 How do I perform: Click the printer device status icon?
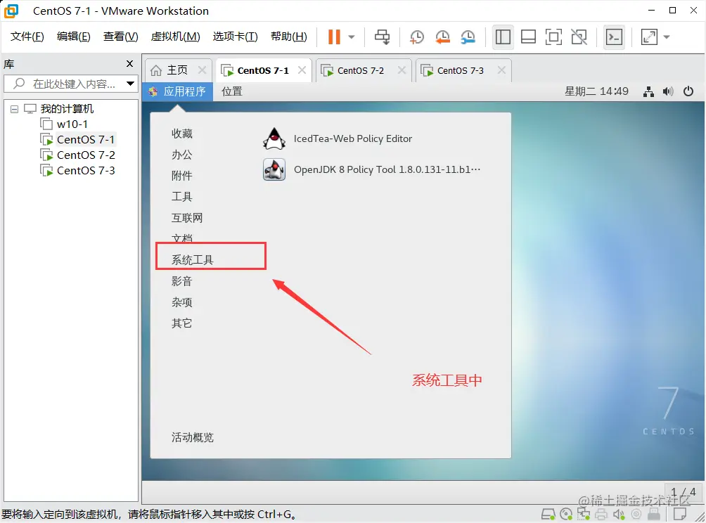point(601,514)
